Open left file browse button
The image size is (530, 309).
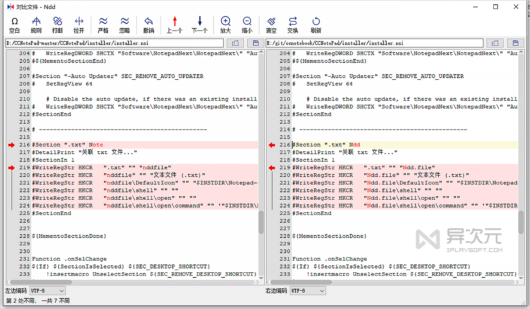235,43
